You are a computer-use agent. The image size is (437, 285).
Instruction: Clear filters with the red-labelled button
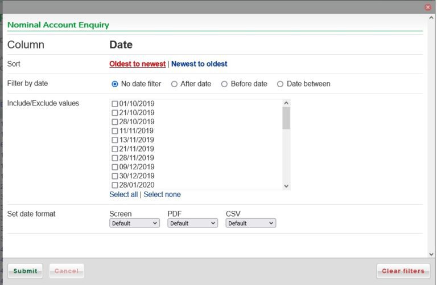pyautogui.click(x=403, y=271)
